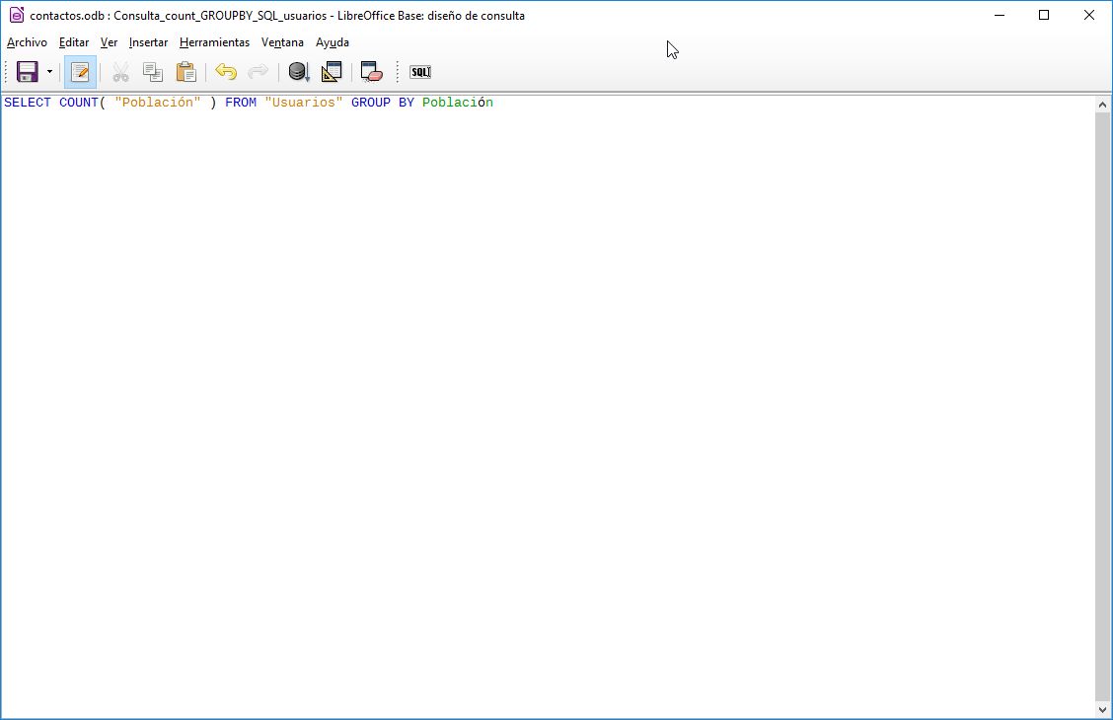Paste clipboard contents with the Paste icon
Viewport: 1113px width, 720px height.
click(x=185, y=71)
